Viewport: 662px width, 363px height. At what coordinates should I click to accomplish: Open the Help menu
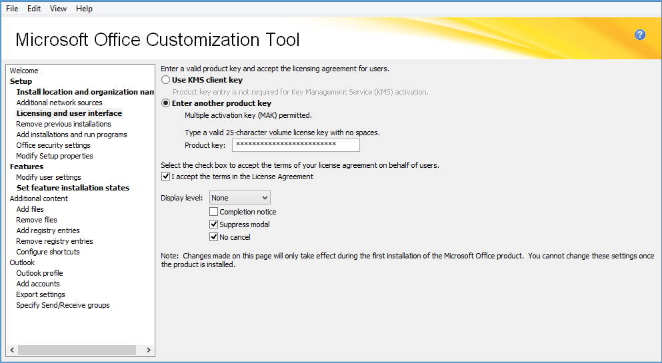(x=84, y=9)
